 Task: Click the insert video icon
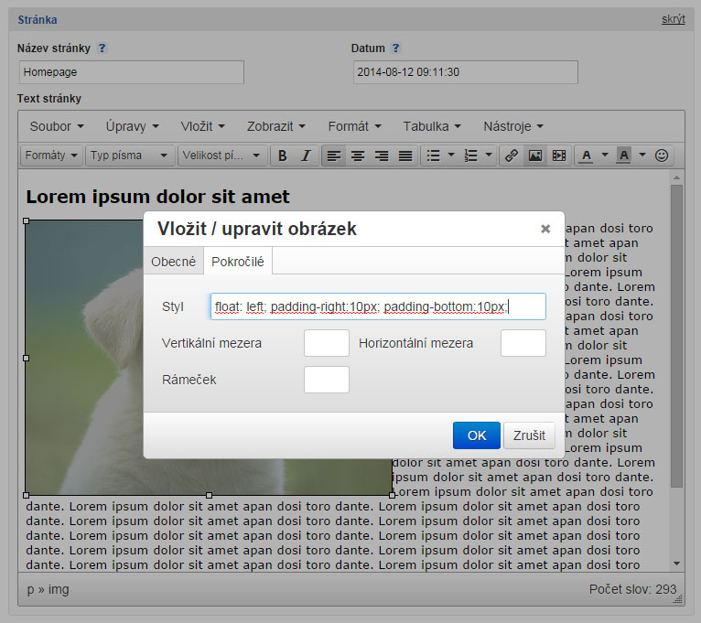[x=559, y=156]
